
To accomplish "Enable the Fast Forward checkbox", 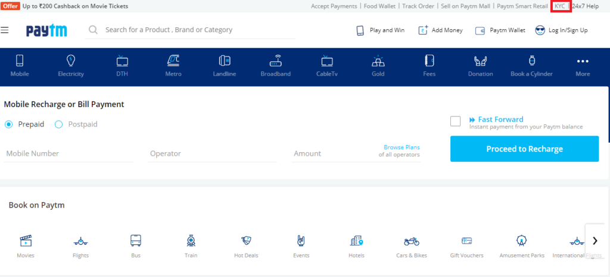I will pyautogui.click(x=455, y=121).
